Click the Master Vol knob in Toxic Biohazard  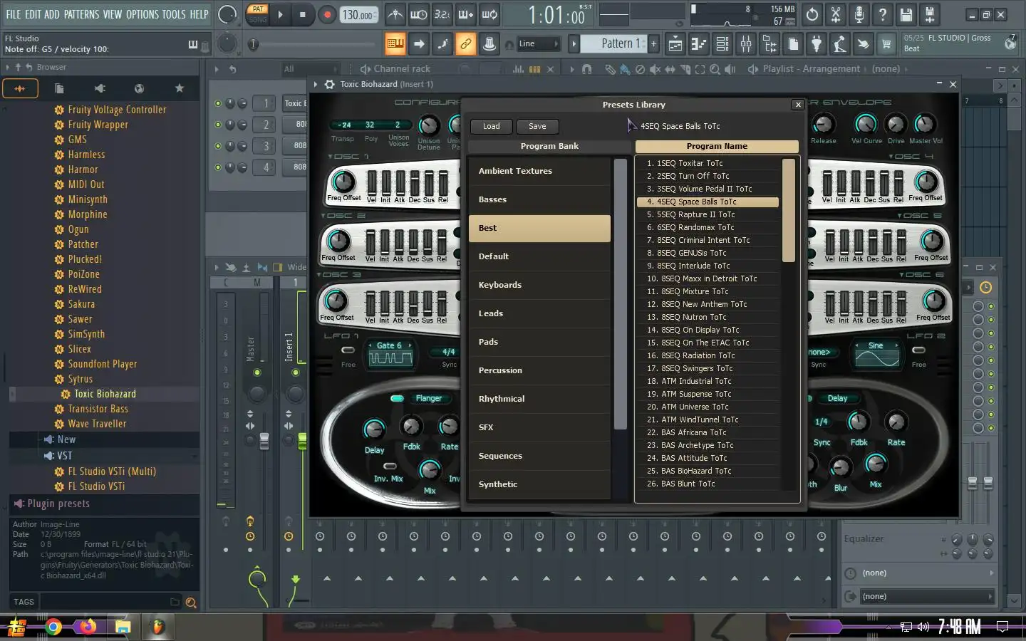(x=924, y=124)
